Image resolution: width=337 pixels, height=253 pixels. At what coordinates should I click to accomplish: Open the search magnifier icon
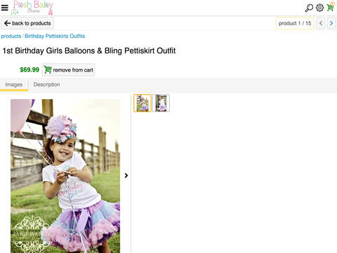(309, 8)
